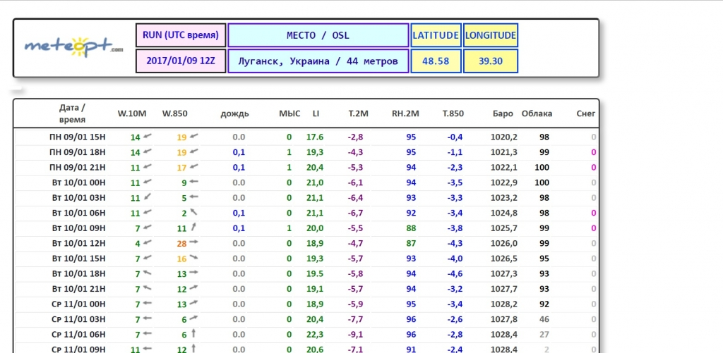Click the W.10M wind arrow in Ср 11/01 09Н row
Viewport: 723px width, 353px height.
point(148,349)
